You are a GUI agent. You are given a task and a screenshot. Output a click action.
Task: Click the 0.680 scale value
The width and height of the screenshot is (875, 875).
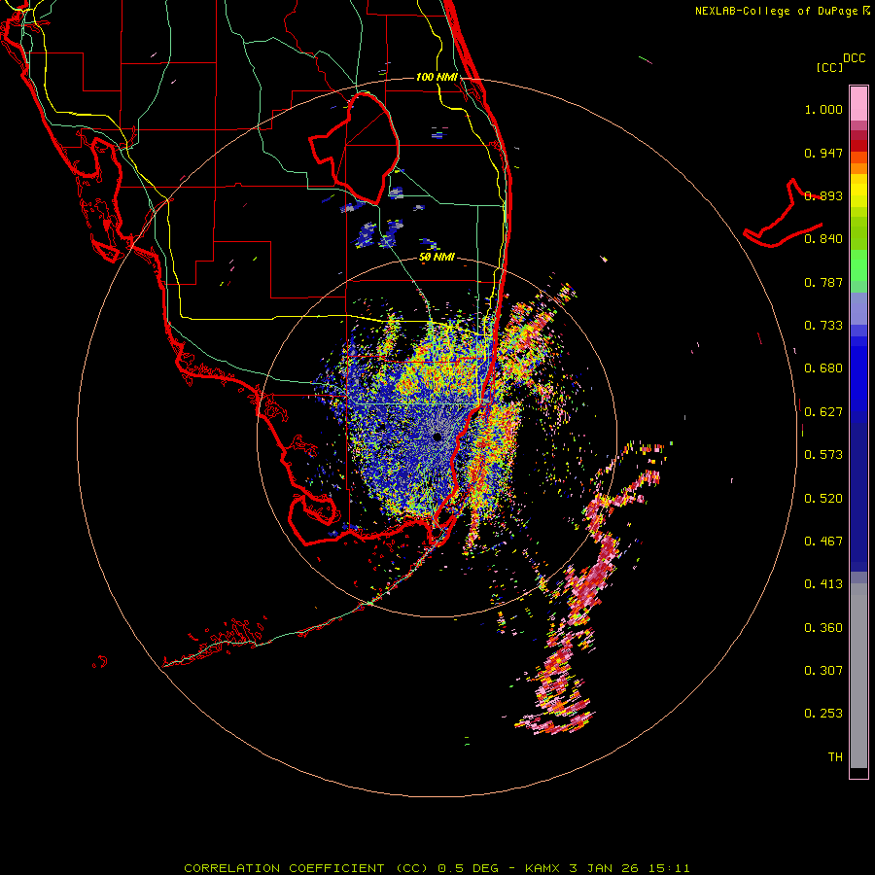(823, 368)
